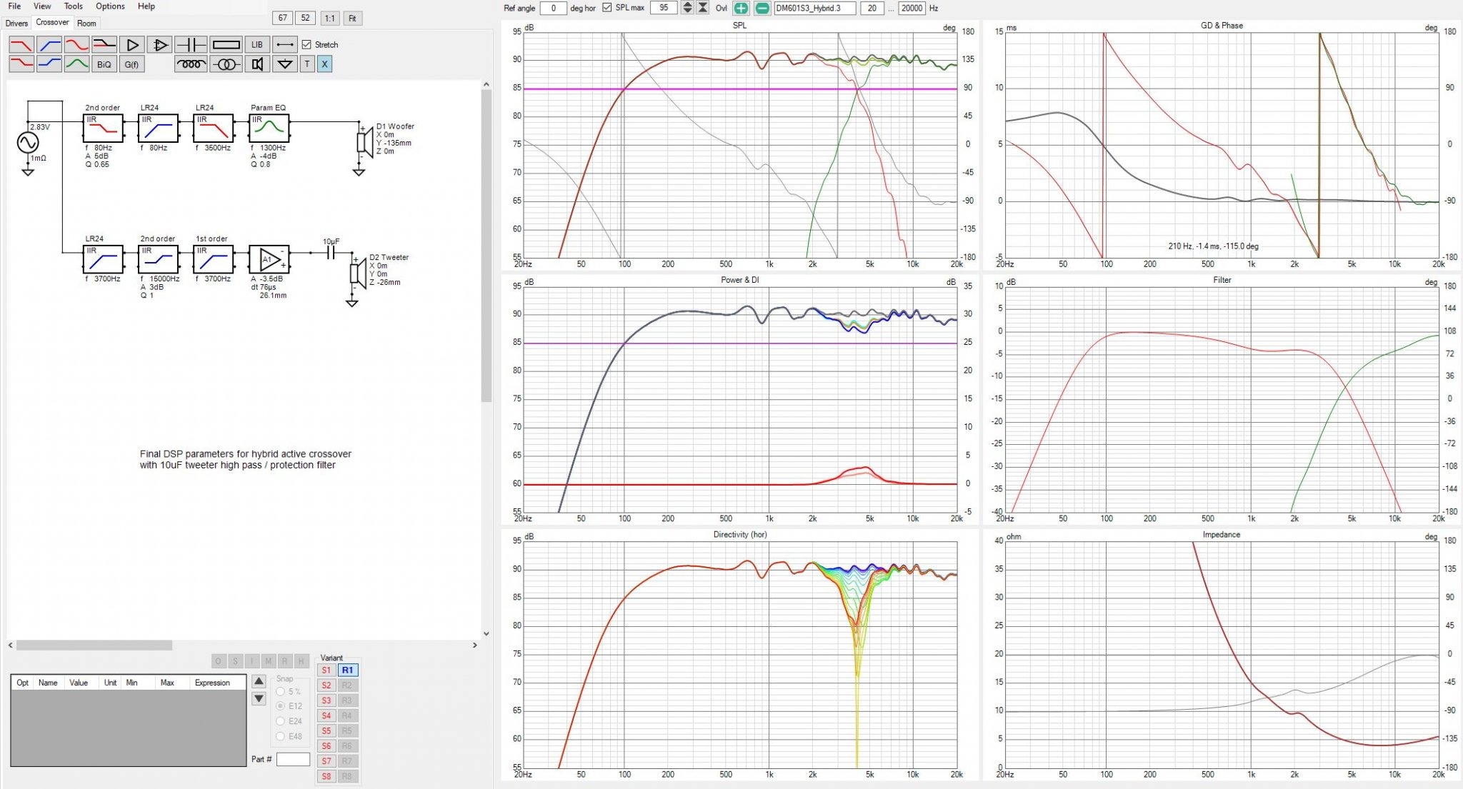This screenshot has width=1463, height=789.
Task: Select the black-red shelving attenuator tool
Action: (104, 45)
